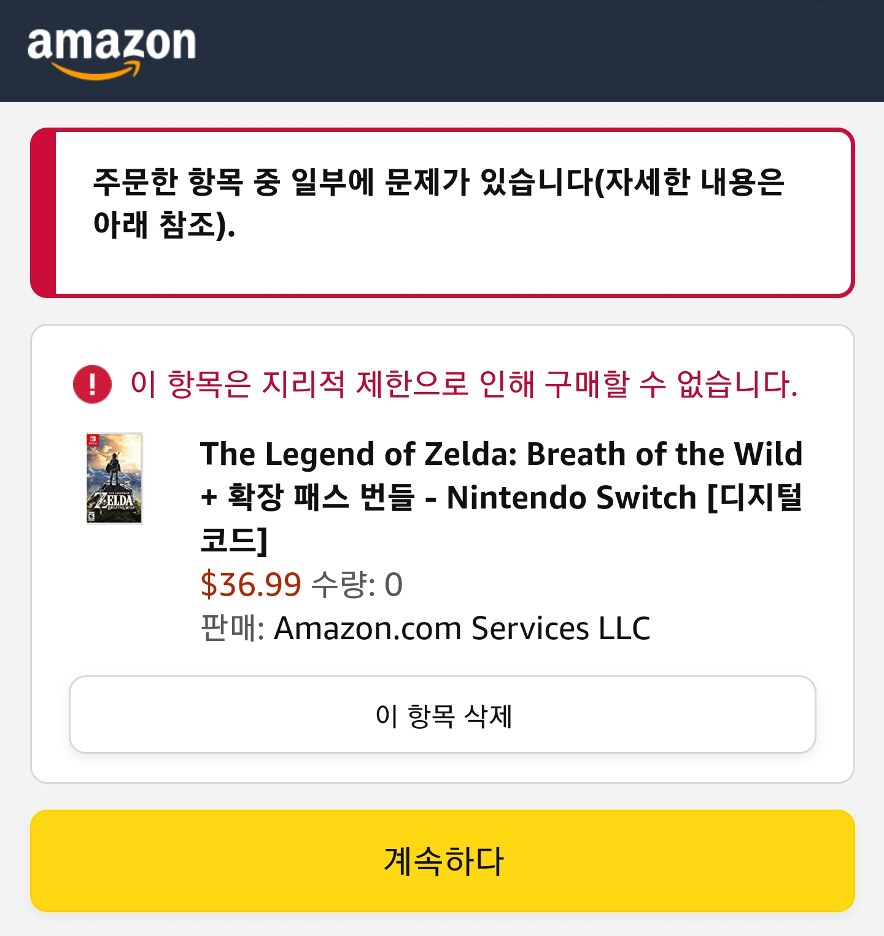Image resolution: width=884 pixels, height=936 pixels.
Task: Click the [디지털 코드] text in title
Action: [755, 498]
